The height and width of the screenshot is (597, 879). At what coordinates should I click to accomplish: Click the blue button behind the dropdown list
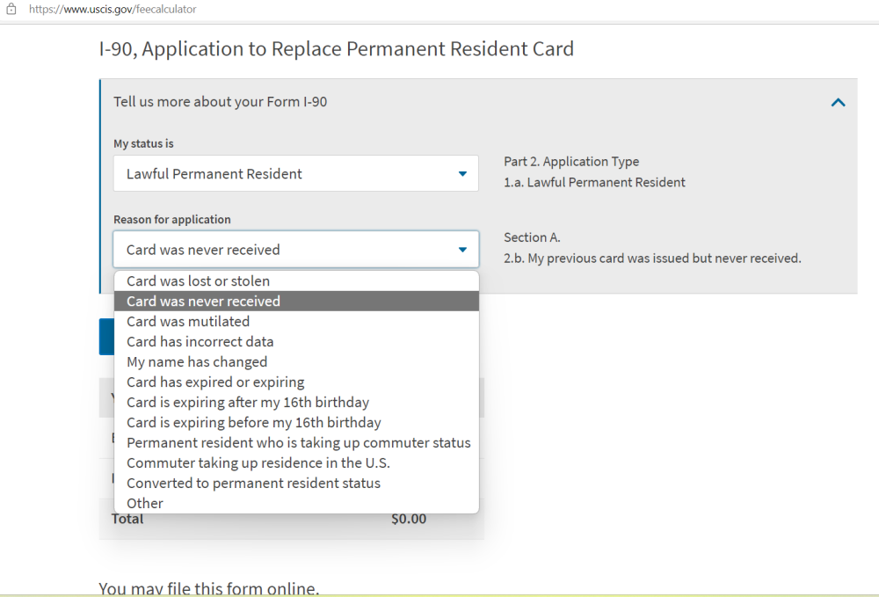coord(106,337)
